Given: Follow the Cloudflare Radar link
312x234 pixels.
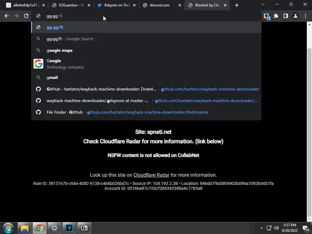Looking at the screenshot, I should tap(151, 175).
